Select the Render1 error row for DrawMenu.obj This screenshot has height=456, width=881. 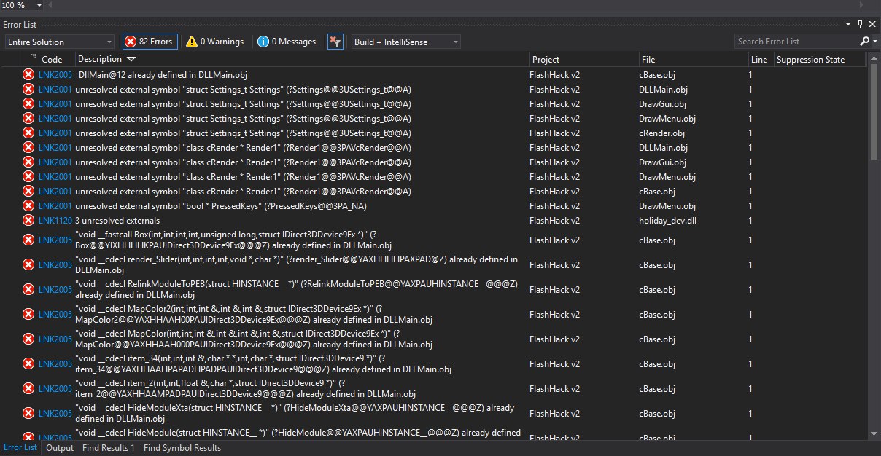(445, 176)
